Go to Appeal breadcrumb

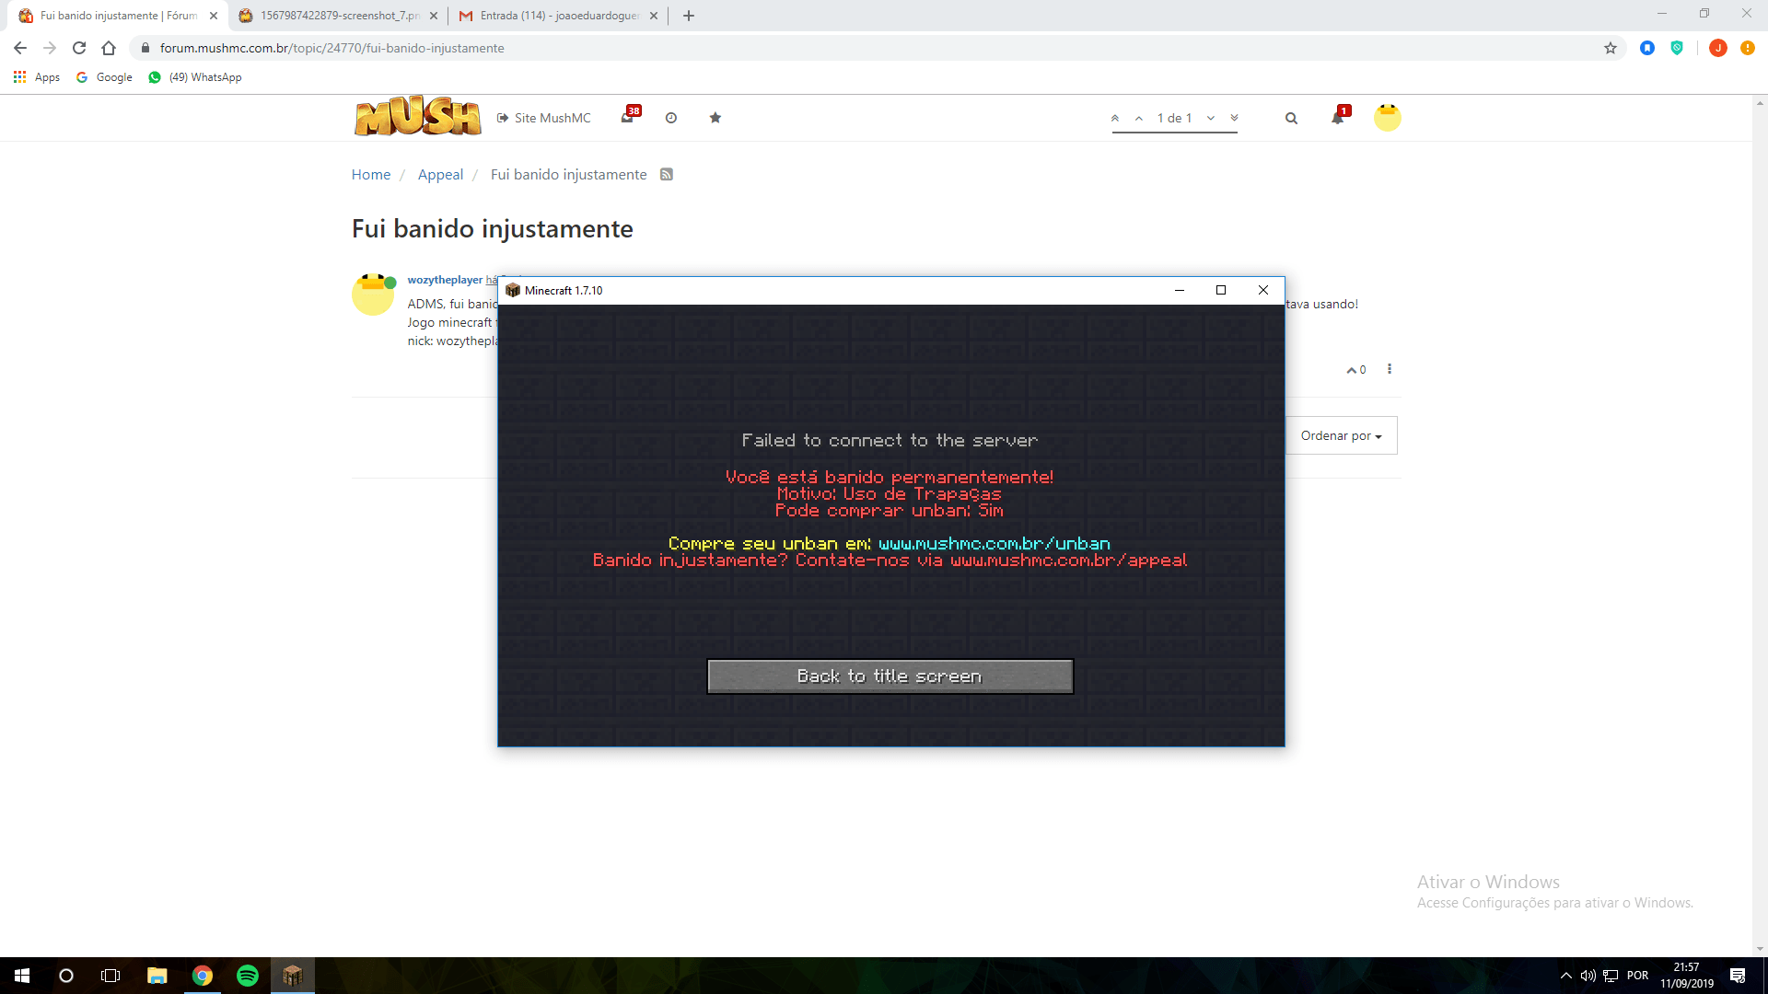click(440, 175)
